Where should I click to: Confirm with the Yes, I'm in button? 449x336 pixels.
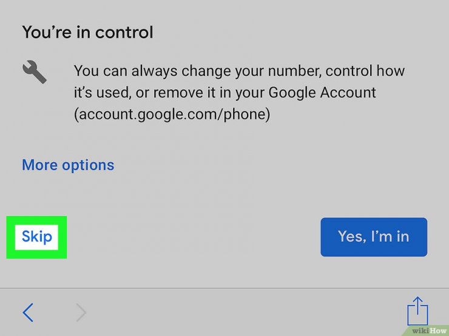point(374,237)
